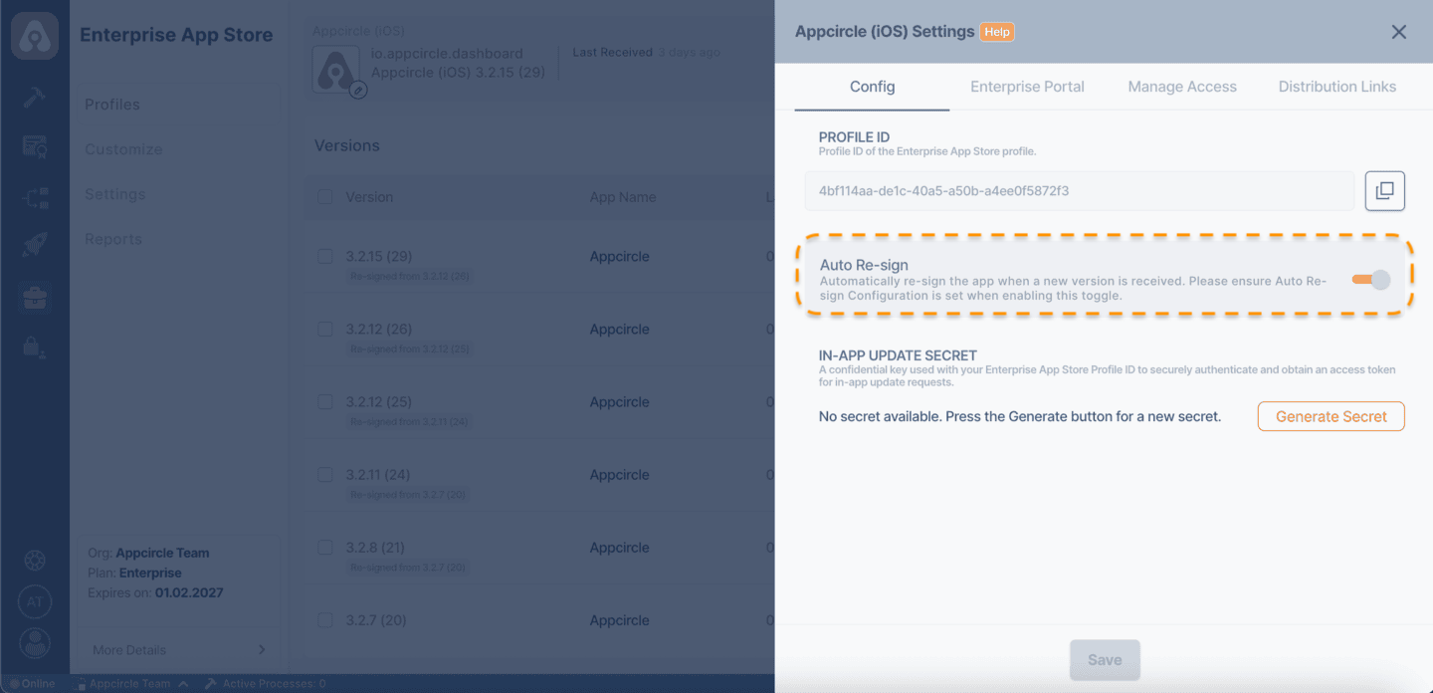This screenshot has width=1433, height=693.
Task: Open the user profile avatar icon
Action: [35, 643]
